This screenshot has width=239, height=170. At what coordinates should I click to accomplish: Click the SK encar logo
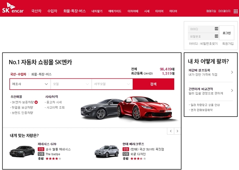pos(13,8)
